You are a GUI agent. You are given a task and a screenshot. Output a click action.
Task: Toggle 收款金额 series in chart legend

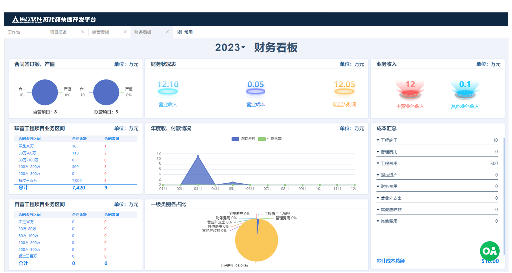click(243, 139)
